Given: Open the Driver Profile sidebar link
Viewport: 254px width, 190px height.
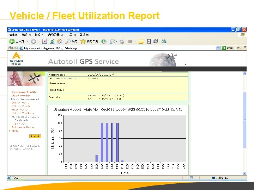Looking at the screenshot, I should click(20, 103).
